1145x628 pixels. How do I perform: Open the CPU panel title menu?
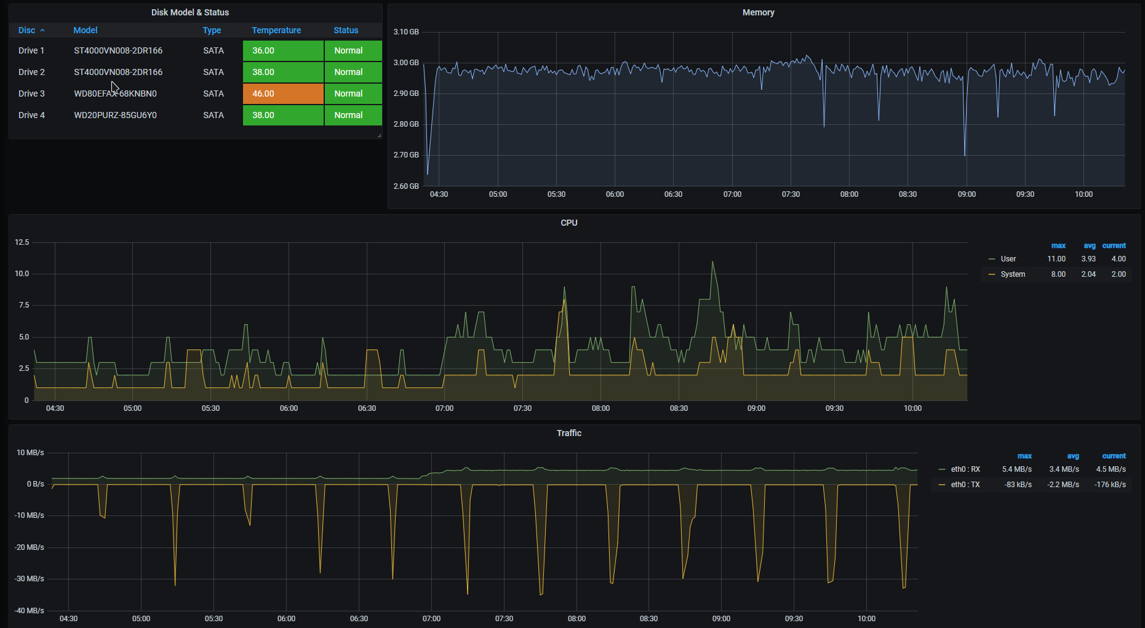point(569,223)
